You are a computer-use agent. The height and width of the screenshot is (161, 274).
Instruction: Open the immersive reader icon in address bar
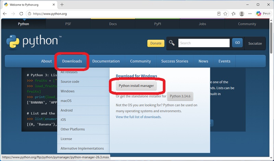click(219, 14)
